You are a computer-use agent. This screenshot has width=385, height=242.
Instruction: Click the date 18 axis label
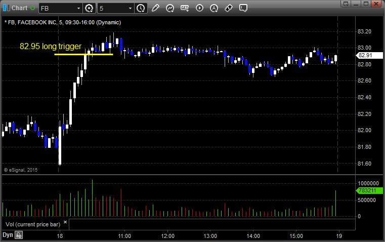coord(60,236)
